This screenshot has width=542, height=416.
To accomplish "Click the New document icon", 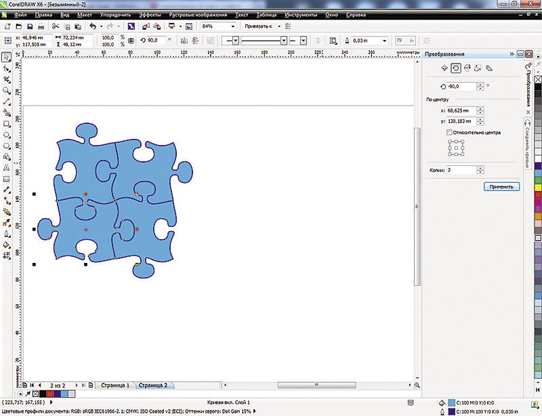I will 7,26.
